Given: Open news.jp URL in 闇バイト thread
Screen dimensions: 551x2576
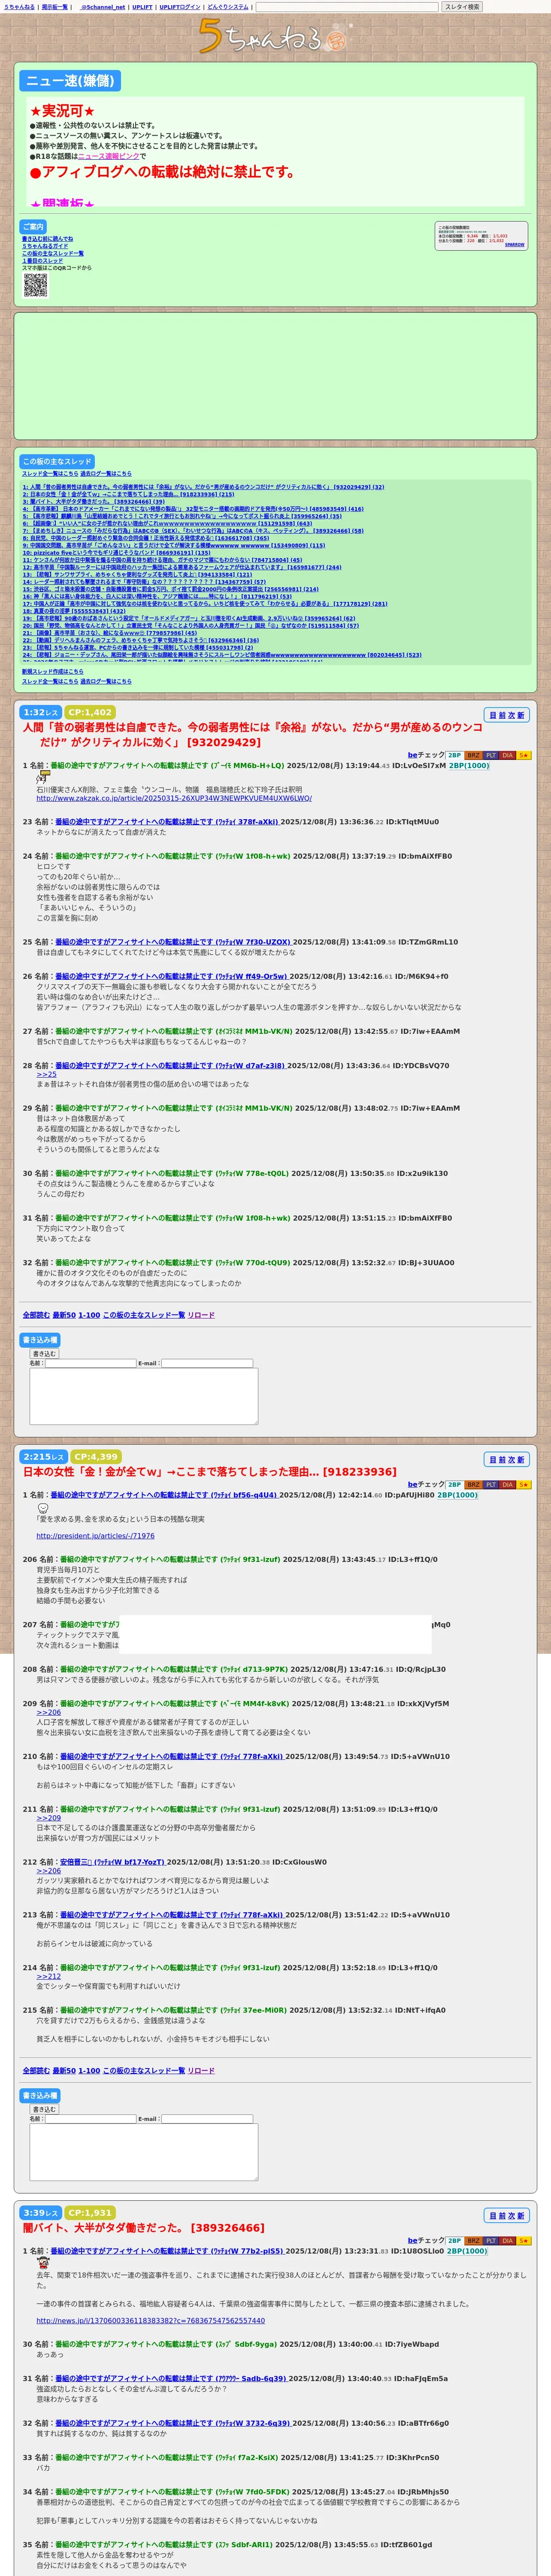Looking at the screenshot, I should point(151,2320).
